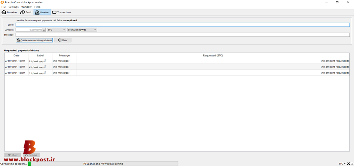Click the Overview house icon
Image resolution: width=354 pixels, height=166 pixels.
click(4, 12)
